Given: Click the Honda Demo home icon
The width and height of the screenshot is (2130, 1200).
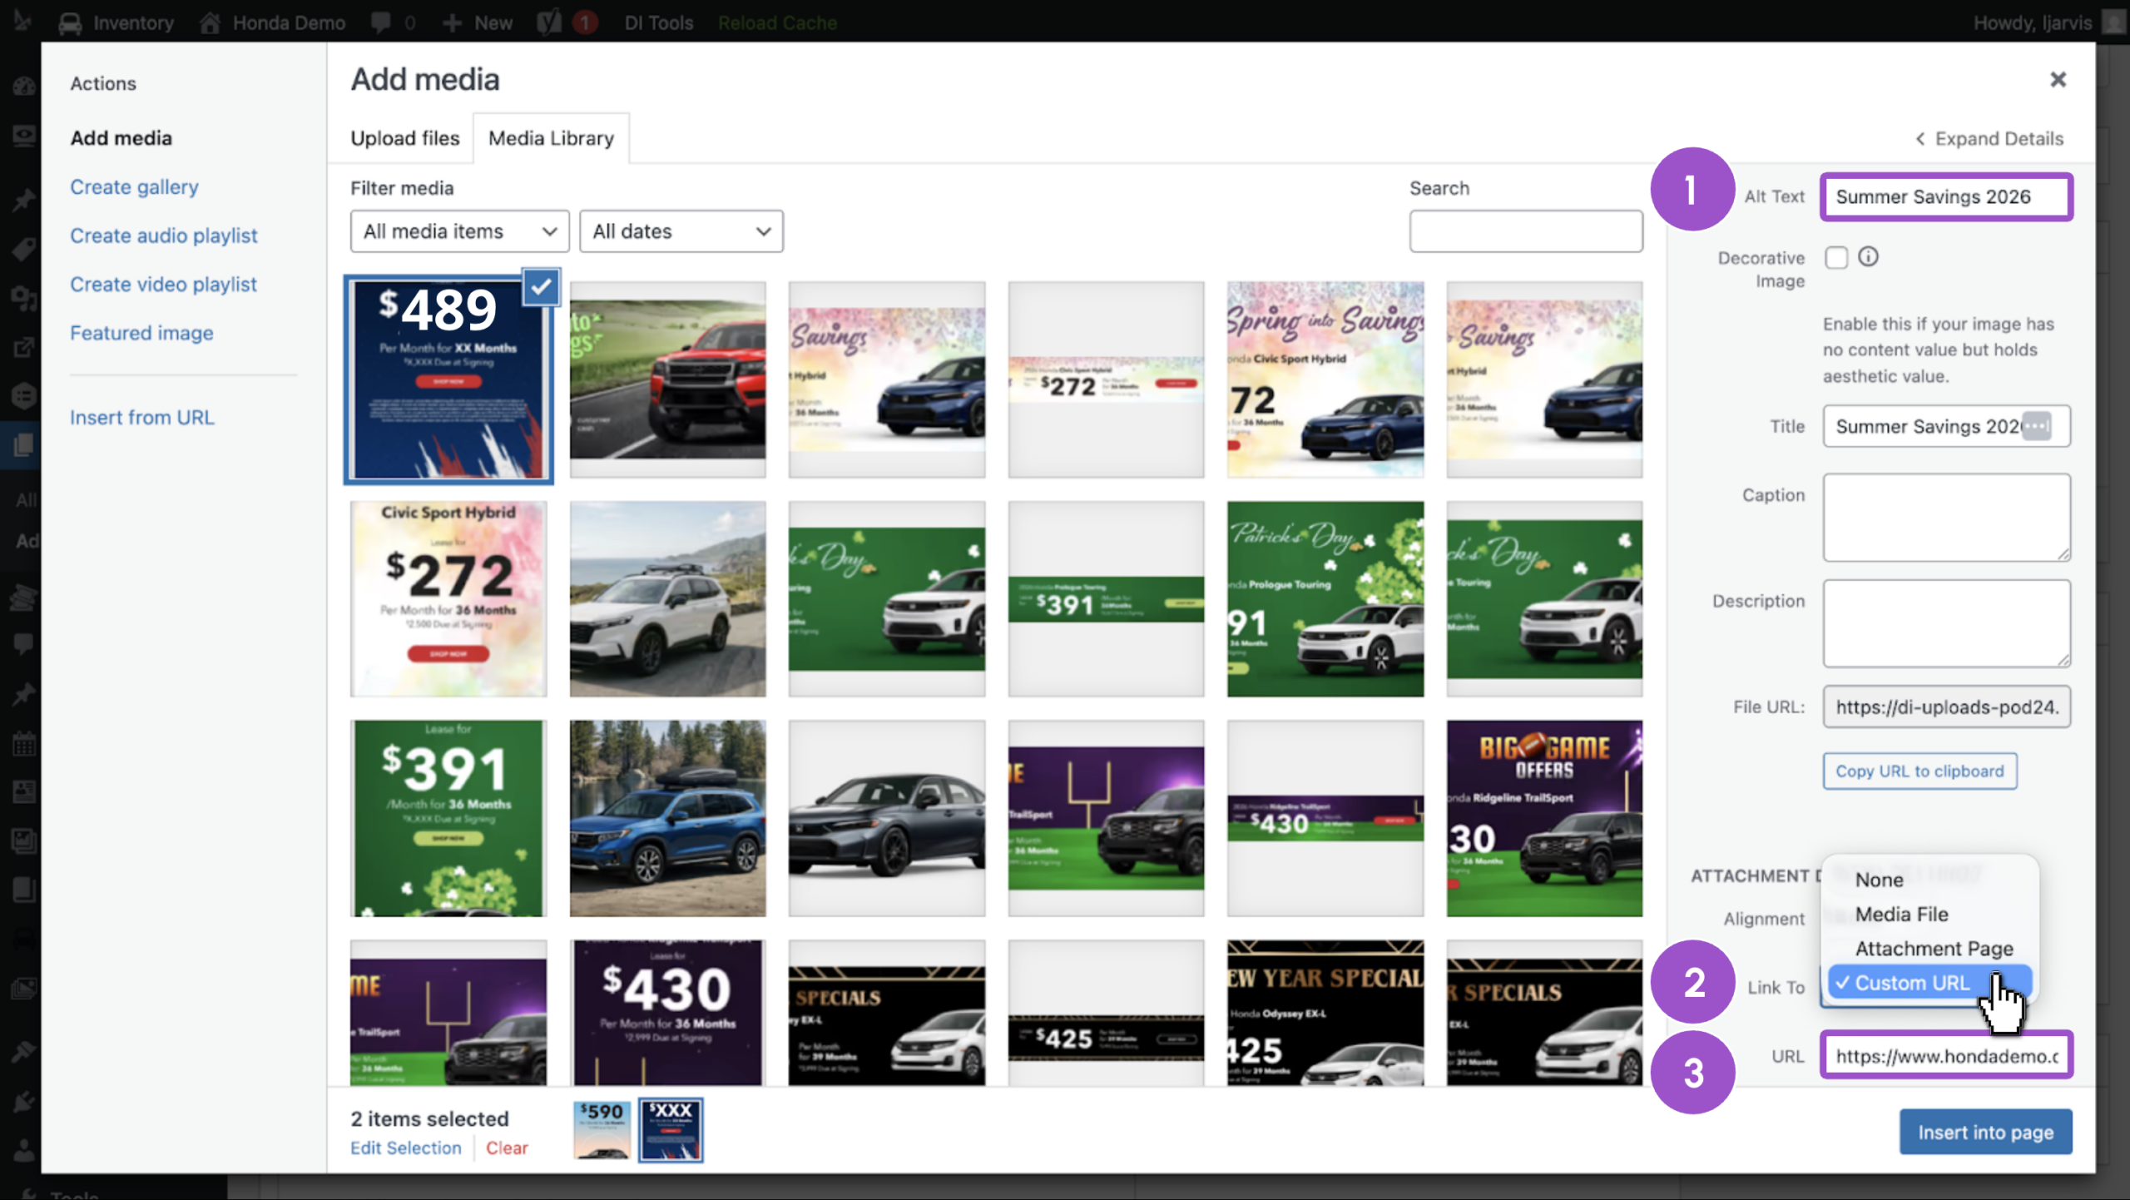Looking at the screenshot, I should [x=211, y=22].
